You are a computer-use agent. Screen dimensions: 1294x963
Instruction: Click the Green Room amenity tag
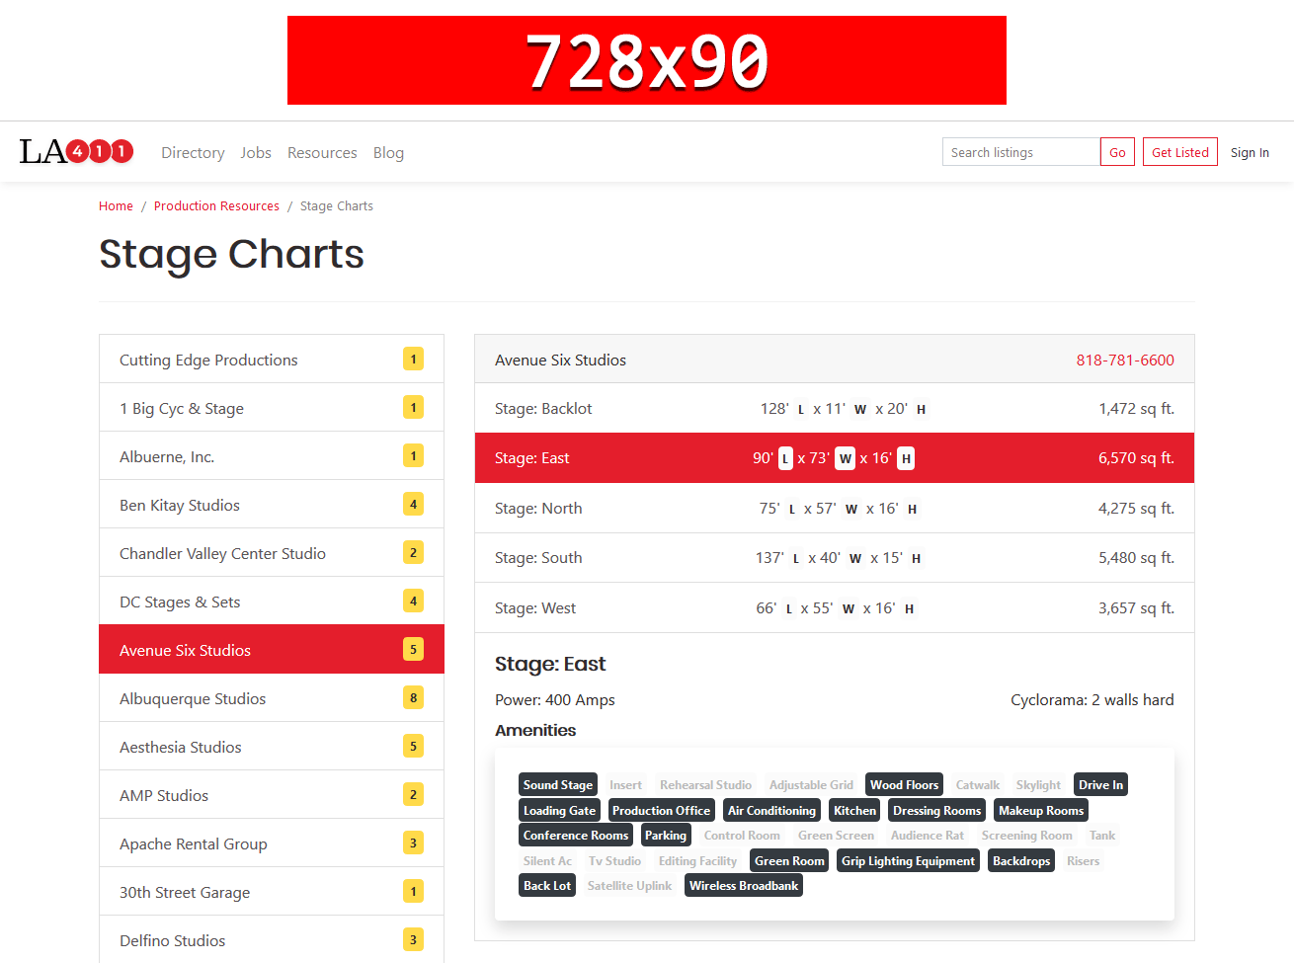point(789,860)
